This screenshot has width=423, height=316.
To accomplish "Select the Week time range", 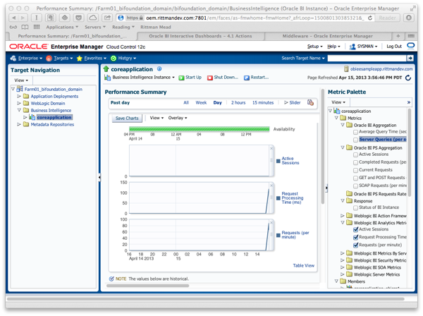I will click(x=201, y=102).
